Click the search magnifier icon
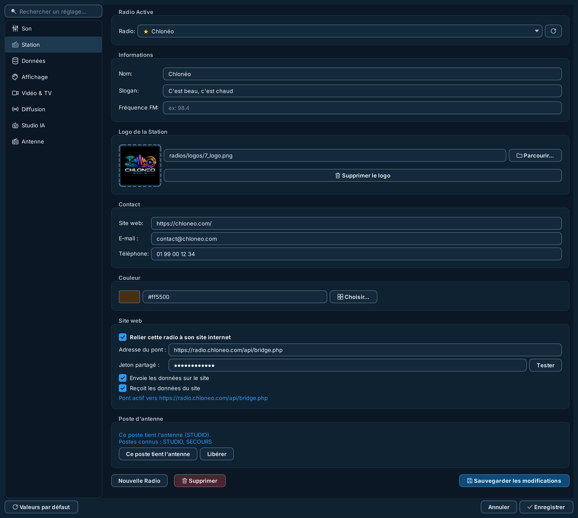The image size is (578, 518). point(14,11)
